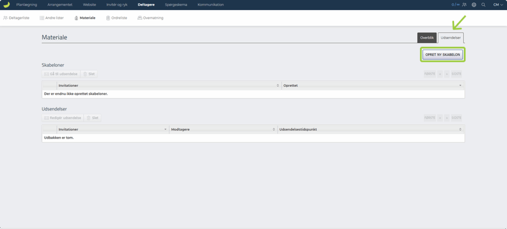The height and width of the screenshot is (229, 507).
Task: Open the Planlægning menu
Action: click(x=27, y=5)
